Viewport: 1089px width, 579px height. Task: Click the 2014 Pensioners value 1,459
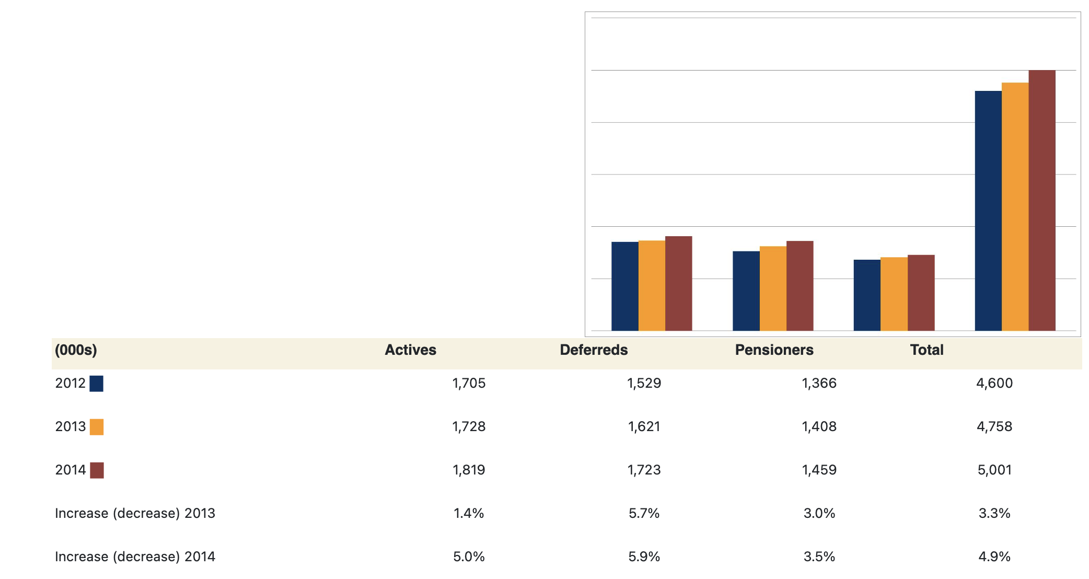tap(819, 470)
